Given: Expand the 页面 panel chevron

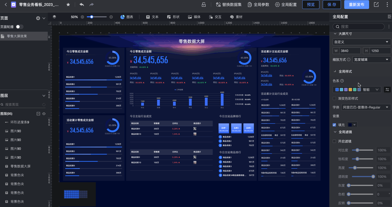Looking at the screenshot, I should pos(44,18).
